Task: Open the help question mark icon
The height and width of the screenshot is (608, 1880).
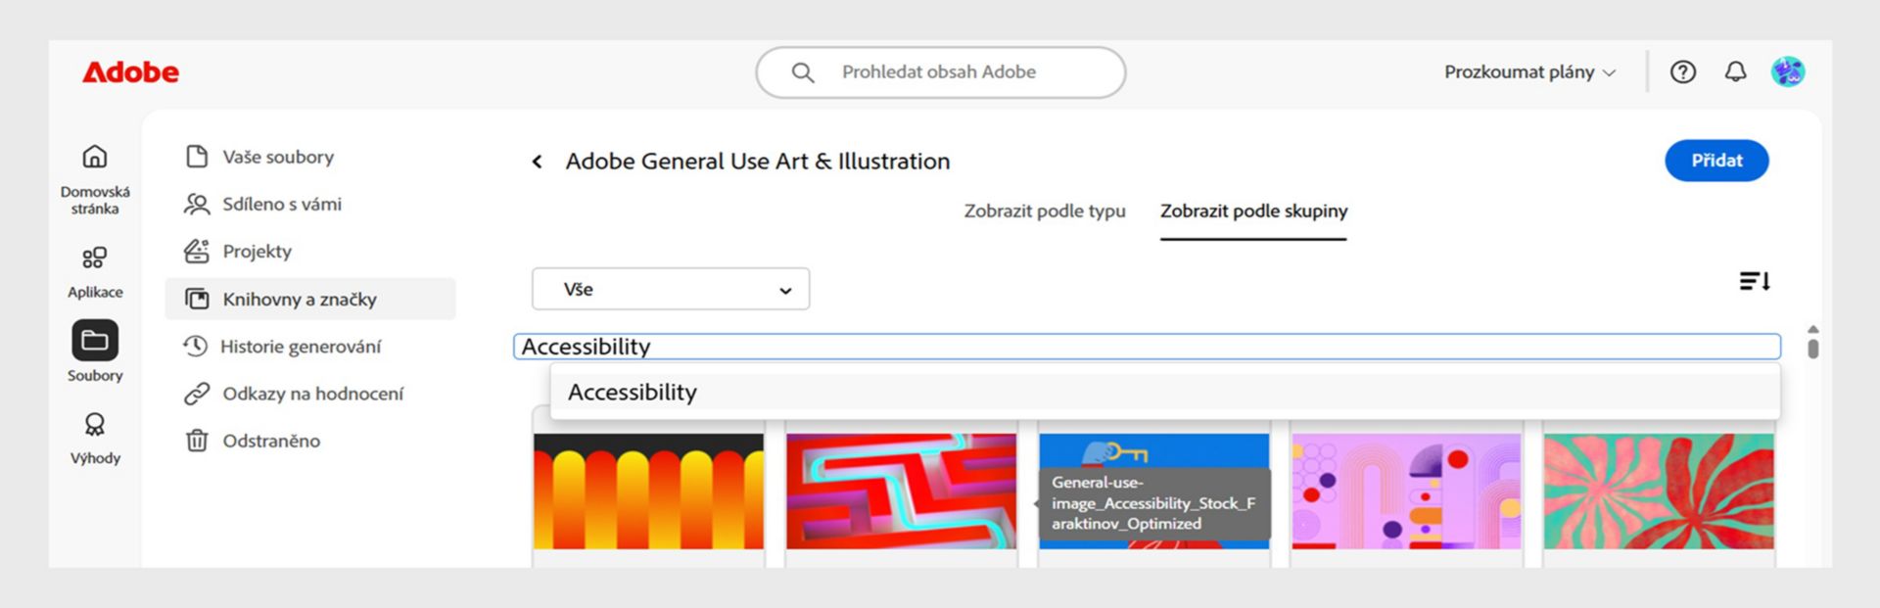Action: [1682, 71]
